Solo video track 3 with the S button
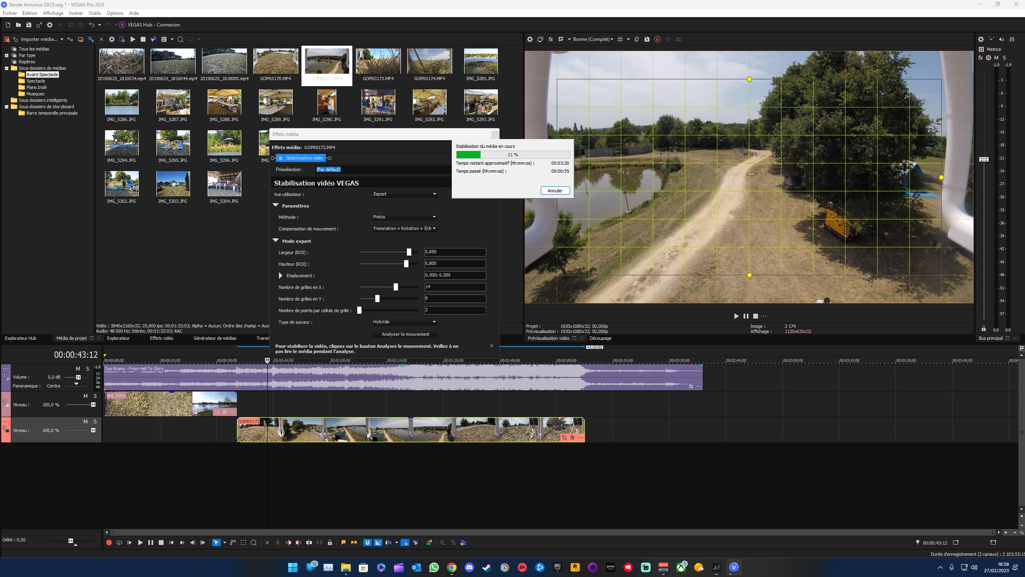 pos(95,422)
